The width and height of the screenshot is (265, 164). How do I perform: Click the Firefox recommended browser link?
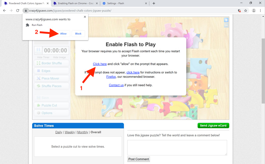(111, 77)
